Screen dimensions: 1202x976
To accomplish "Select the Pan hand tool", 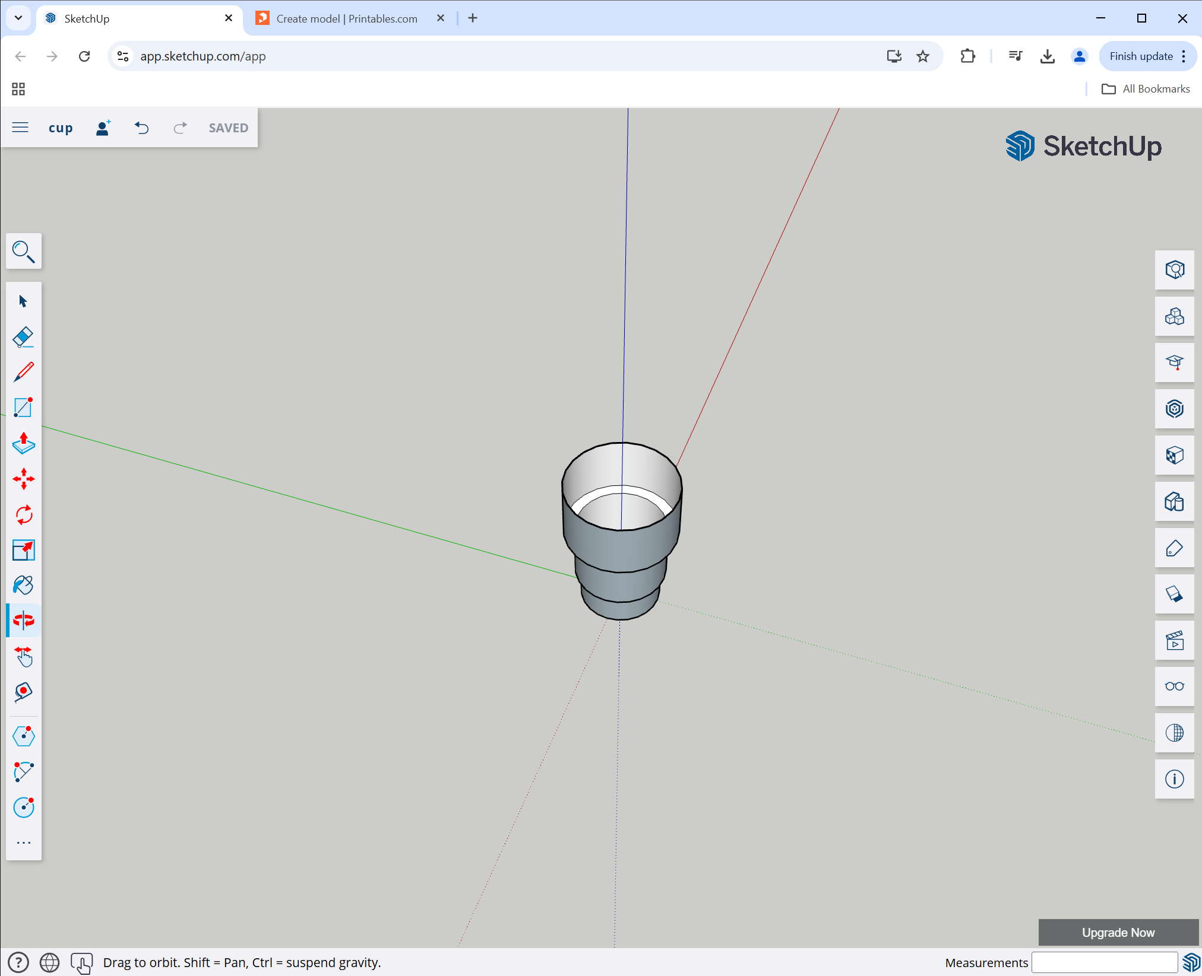I will pos(23,656).
